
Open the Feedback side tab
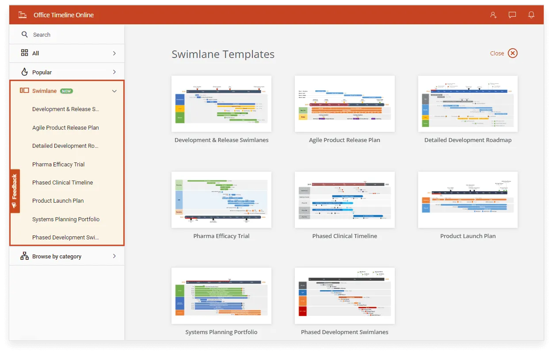15,191
